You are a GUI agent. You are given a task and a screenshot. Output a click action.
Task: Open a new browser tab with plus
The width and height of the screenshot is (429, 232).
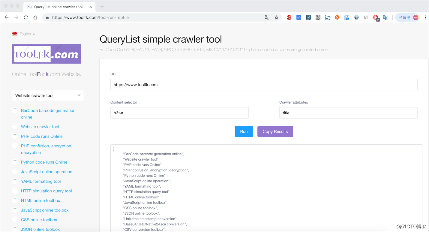coord(102,7)
